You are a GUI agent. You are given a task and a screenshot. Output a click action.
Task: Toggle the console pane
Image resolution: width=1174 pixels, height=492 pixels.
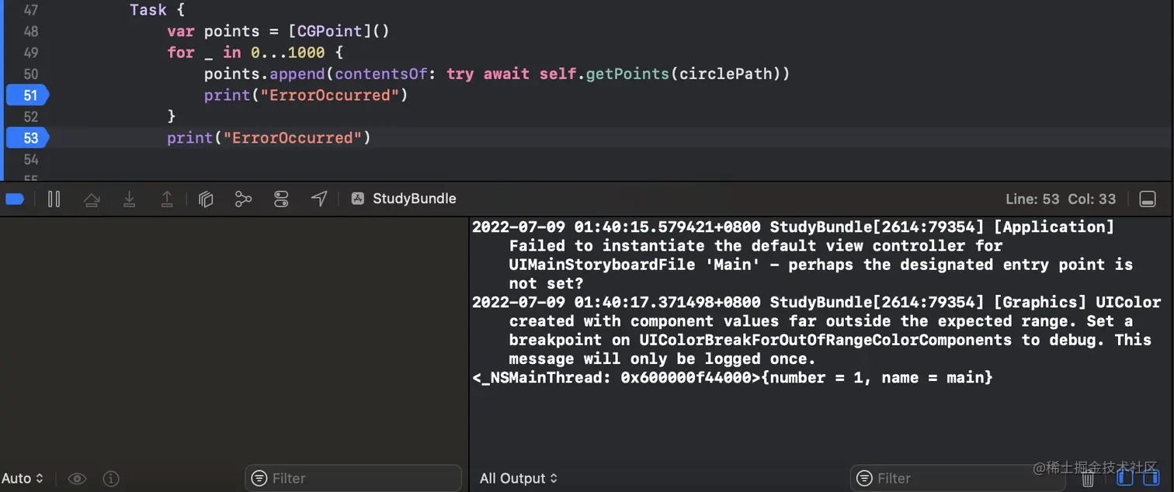[x=1150, y=478]
